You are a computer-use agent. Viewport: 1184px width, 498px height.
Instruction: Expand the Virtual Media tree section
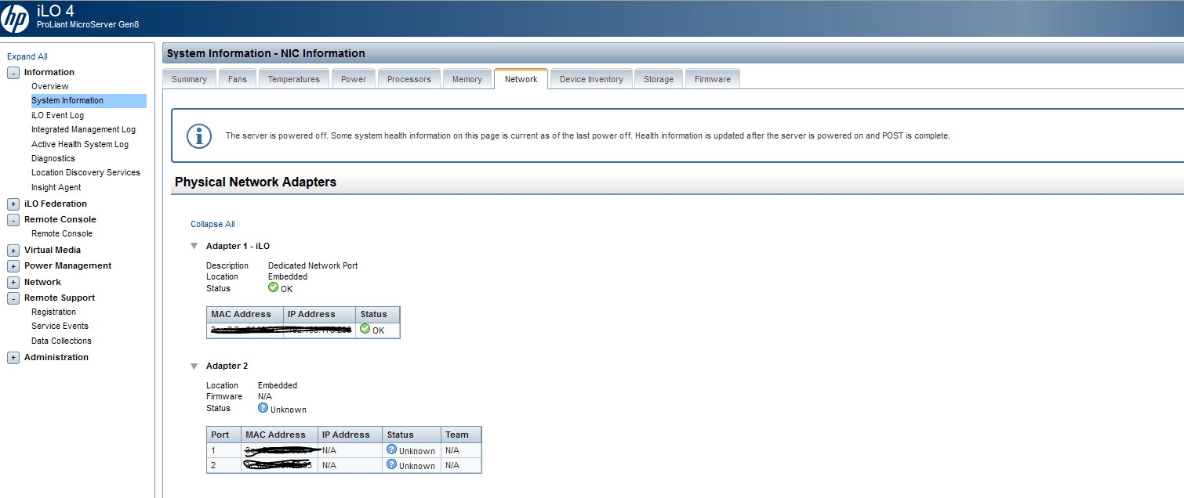tap(13, 251)
